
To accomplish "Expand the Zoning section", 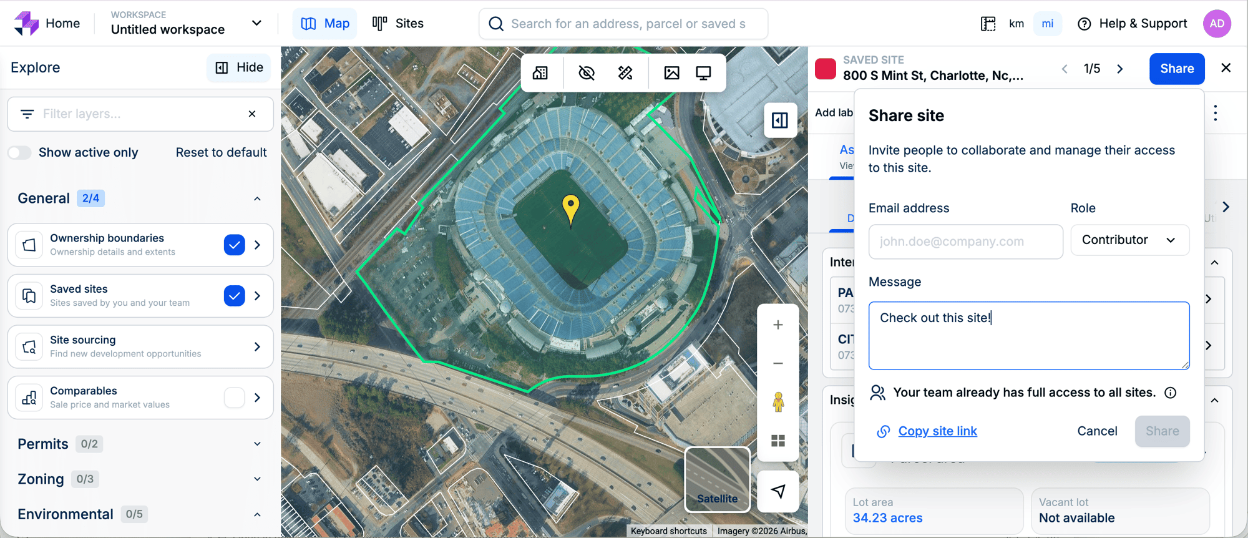I will (257, 479).
